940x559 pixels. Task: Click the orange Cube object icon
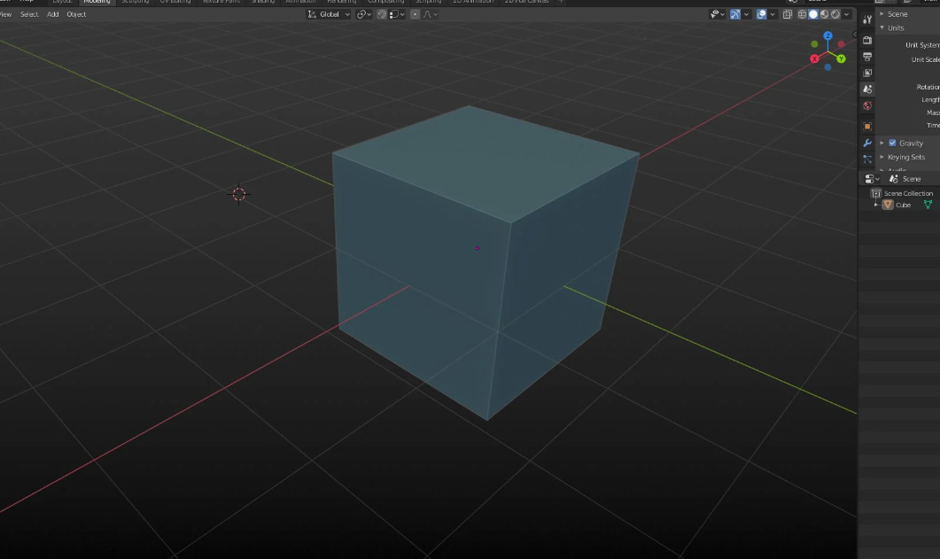coord(888,205)
